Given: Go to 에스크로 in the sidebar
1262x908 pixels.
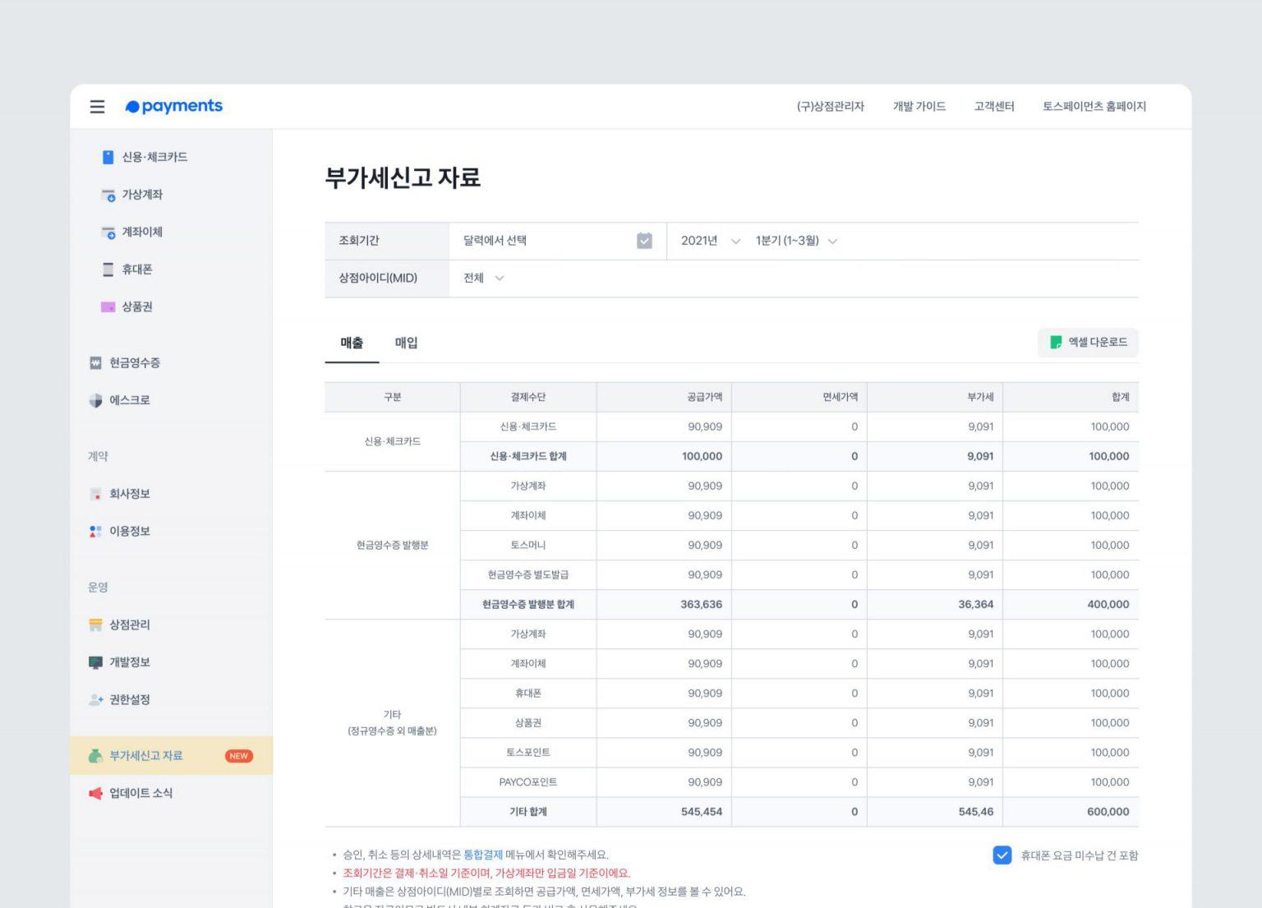Looking at the screenshot, I should click(130, 400).
